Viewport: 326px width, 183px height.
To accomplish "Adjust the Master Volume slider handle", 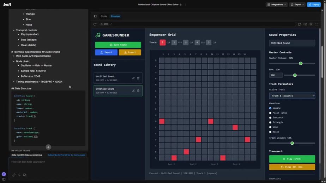I will click(301, 63).
